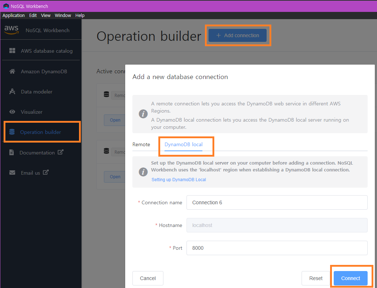Viewport: 377px width, 288px height.
Task: Click the Email us envelope icon
Action: (12, 173)
